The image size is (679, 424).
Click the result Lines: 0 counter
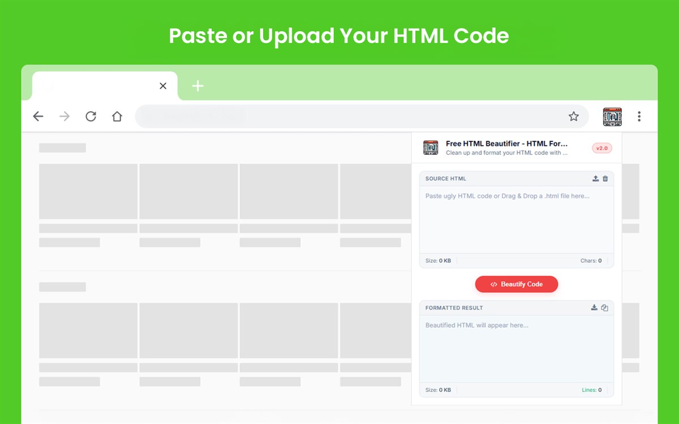(592, 390)
